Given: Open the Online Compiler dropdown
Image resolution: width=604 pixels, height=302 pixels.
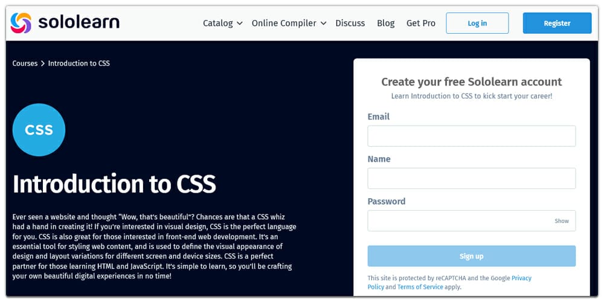Looking at the screenshot, I should point(284,23).
